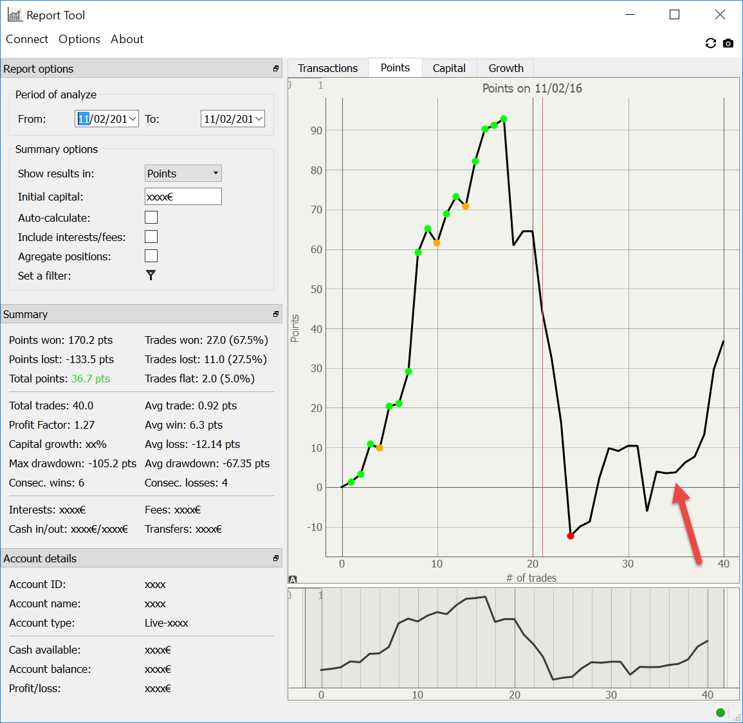Open the Connect menu
Screen dimensions: 743x723
coord(27,39)
